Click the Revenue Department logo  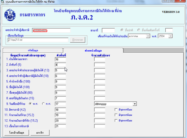pos(11,15)
